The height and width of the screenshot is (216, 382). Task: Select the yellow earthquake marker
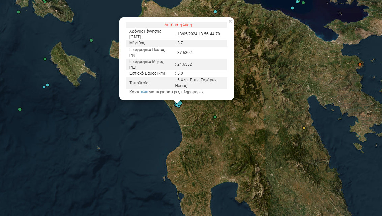[304, 128]
